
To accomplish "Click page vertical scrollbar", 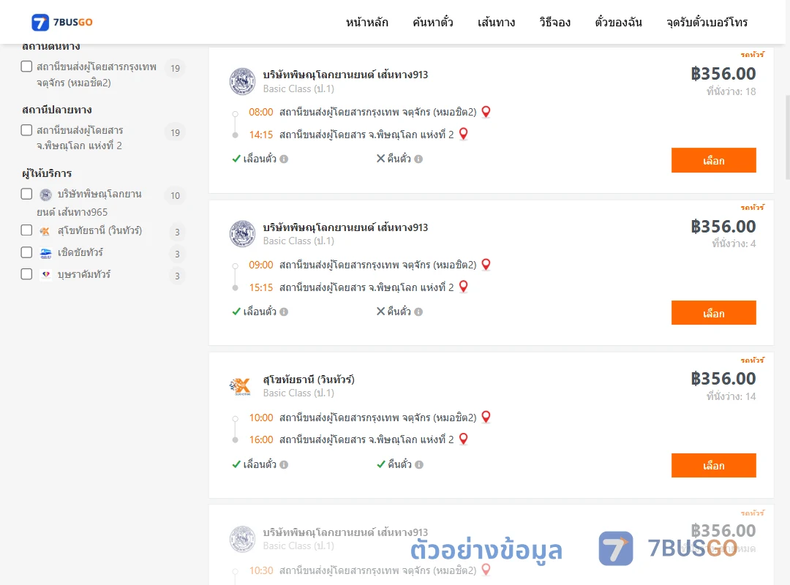I will [x=787, y=137].
